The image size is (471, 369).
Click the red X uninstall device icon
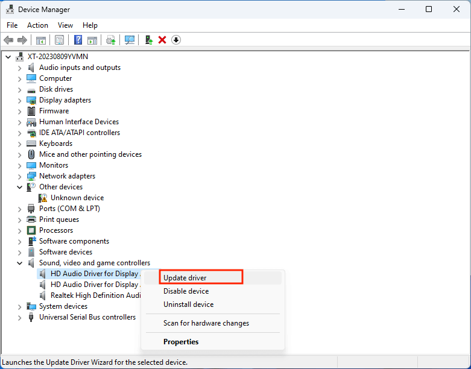point(162,40)
